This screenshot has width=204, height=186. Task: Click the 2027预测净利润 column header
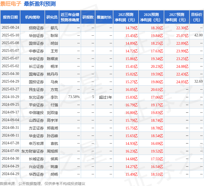click(x=177, y=17)
